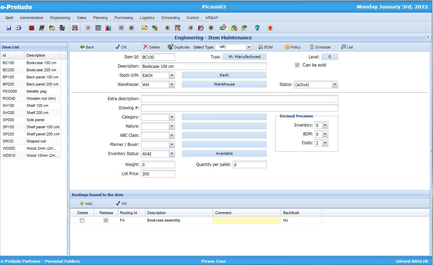Open the Purchasing menu
Screen dimensions: 433x265
tap(124, 18)
